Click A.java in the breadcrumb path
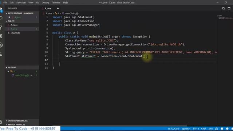The width and height of the screenshot is (233, 131). [49, 13]
